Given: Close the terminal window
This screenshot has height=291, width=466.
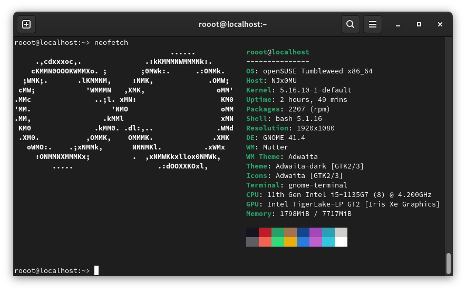Looking at the screenshot, I should 440,24.
